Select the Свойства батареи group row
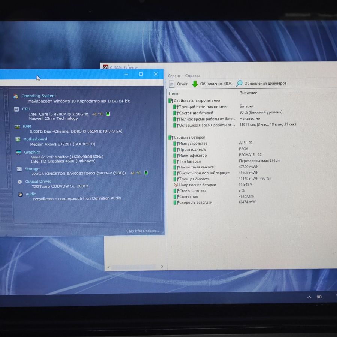Screen dimensions: 337x337 point(187,137)
